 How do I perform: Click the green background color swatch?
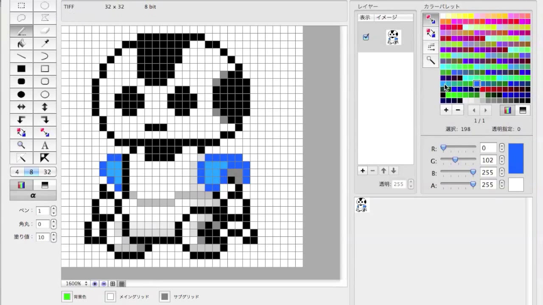coord(67,297)
